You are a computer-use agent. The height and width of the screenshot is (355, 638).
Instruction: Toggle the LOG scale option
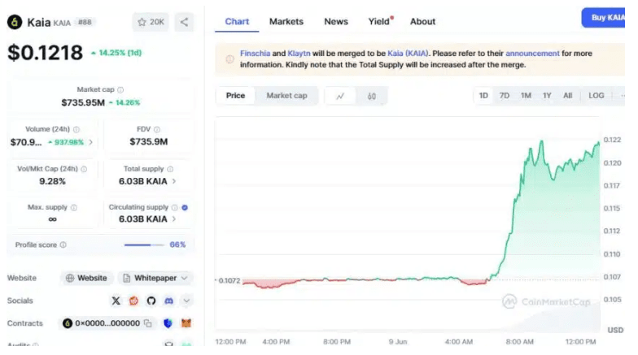click(596, 96)
